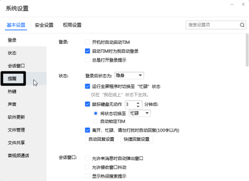Open the 忙碌 status dropdown
This screenshot has width=249, height=181.
coord(140,113)
